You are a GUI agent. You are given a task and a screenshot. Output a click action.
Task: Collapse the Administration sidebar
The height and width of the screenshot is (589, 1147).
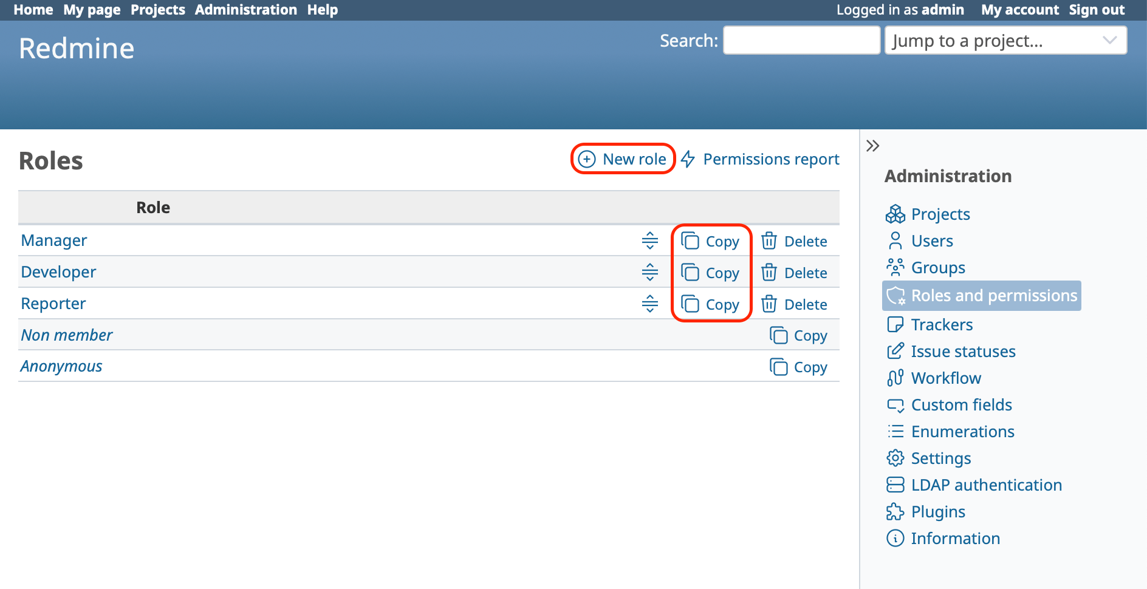pos(873,146)
